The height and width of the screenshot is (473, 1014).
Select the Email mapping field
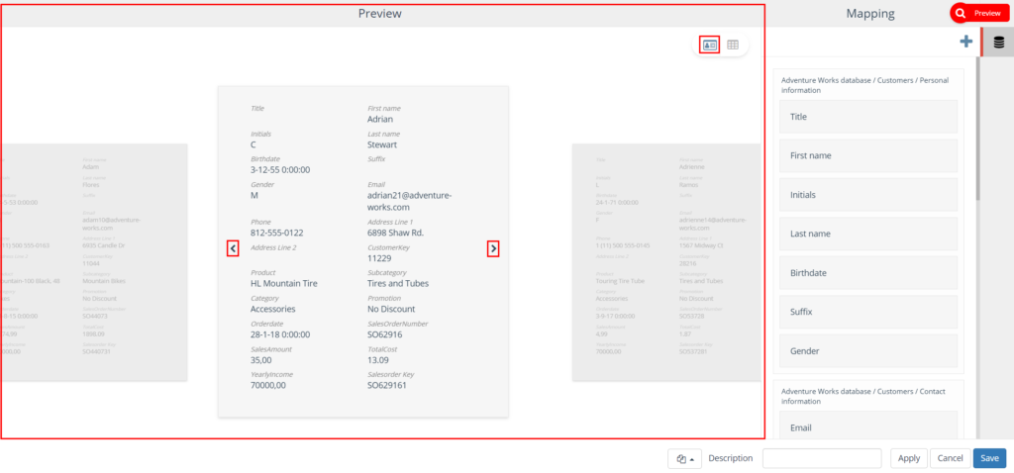(x=868, y=427)
